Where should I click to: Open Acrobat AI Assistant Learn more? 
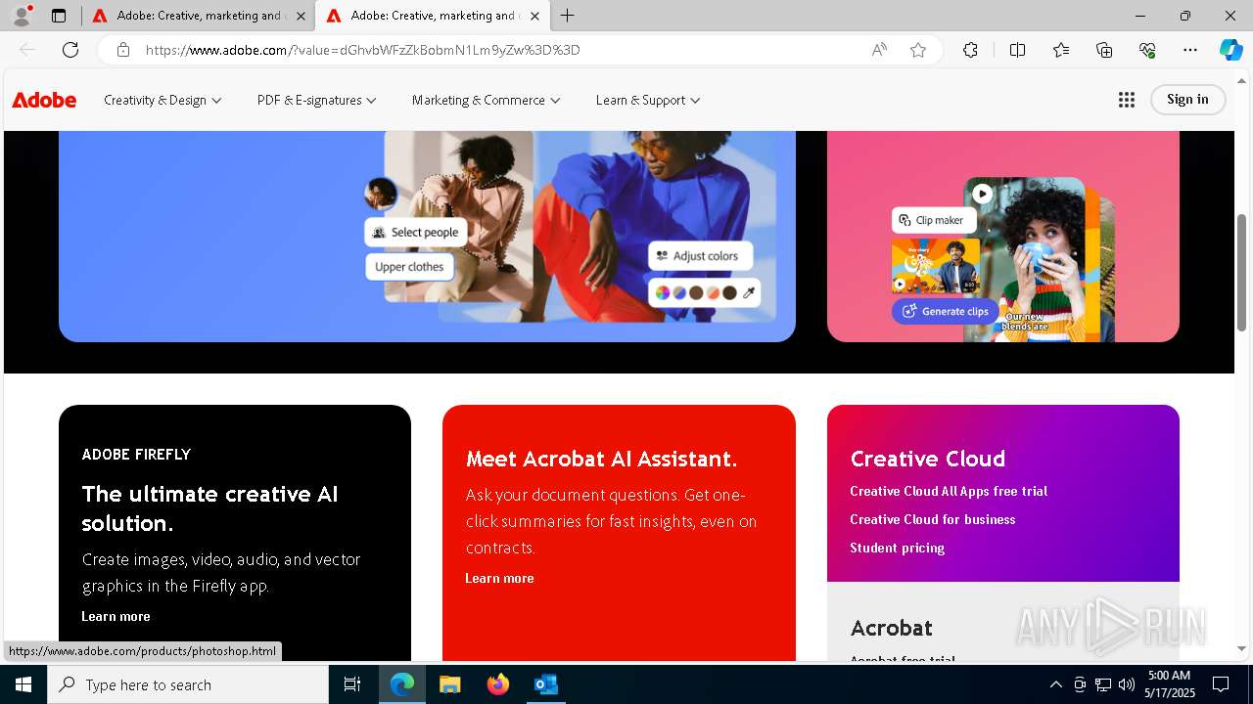pos(499,578)
